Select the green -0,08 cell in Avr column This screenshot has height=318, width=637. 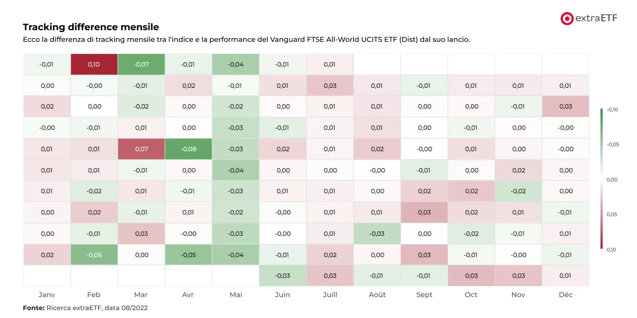(x=189, y=149)
